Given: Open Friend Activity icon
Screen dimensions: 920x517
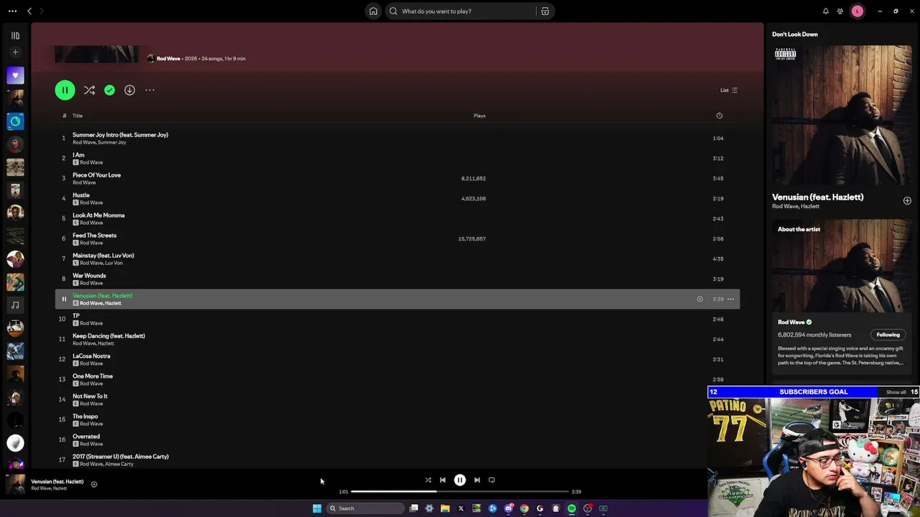Looking at the screenshot, I should (839, 11).
